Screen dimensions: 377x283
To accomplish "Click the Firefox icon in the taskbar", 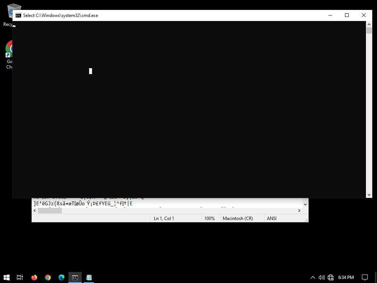I will [34, 277].
